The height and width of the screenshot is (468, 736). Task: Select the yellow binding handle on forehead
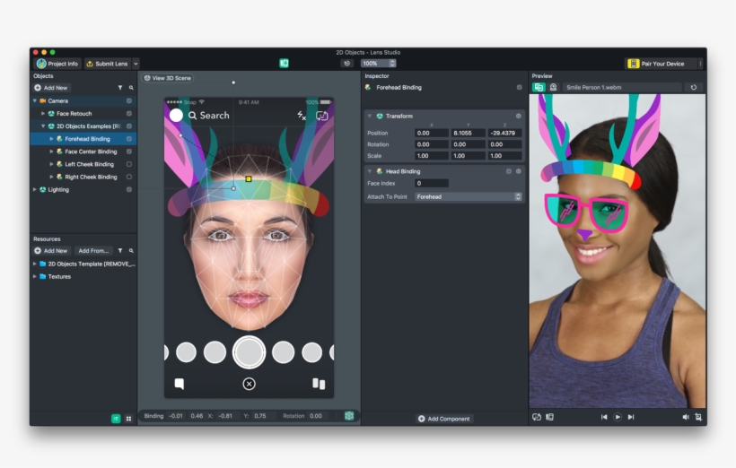249,178
